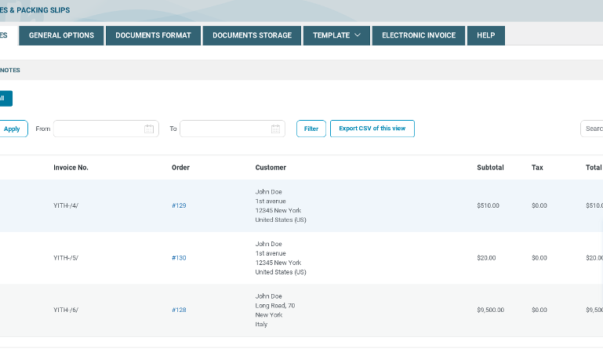The image size is (603, 352).
Task: Click the Subtotal column header
Action: (490, 168)
